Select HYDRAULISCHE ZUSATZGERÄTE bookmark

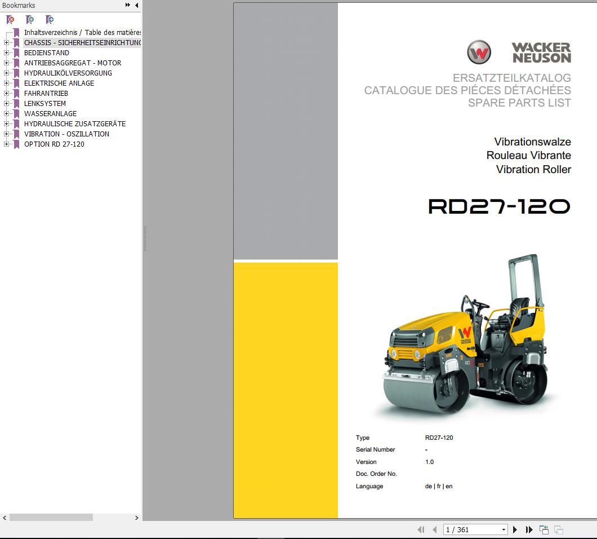pyautogui.click(x=75, y=124)
